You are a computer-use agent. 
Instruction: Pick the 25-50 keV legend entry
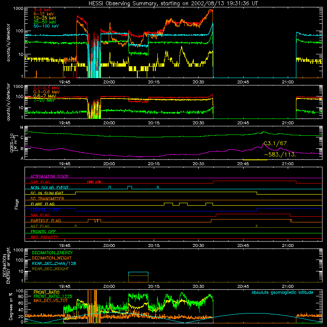(45, 22)
